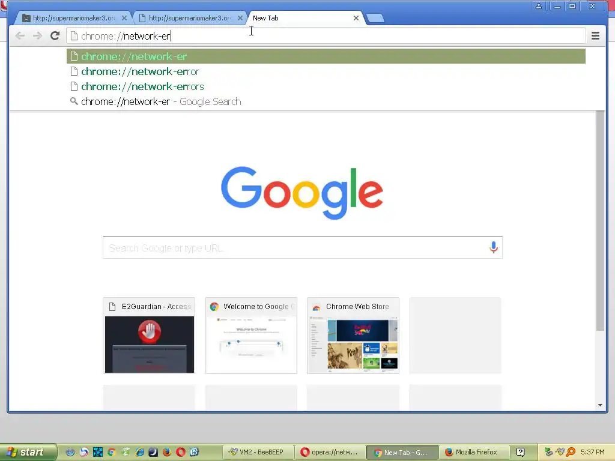Switch to the Opera taskbar window
The width and height of the screenshot is (615, 461).
click(330, 452)
